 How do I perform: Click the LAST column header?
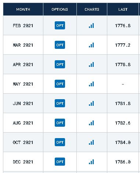(123, 9)
